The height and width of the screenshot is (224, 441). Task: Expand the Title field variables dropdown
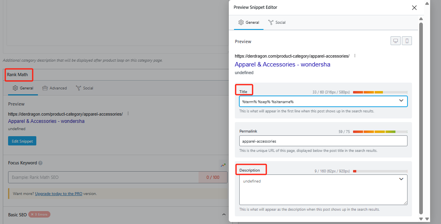401,100
